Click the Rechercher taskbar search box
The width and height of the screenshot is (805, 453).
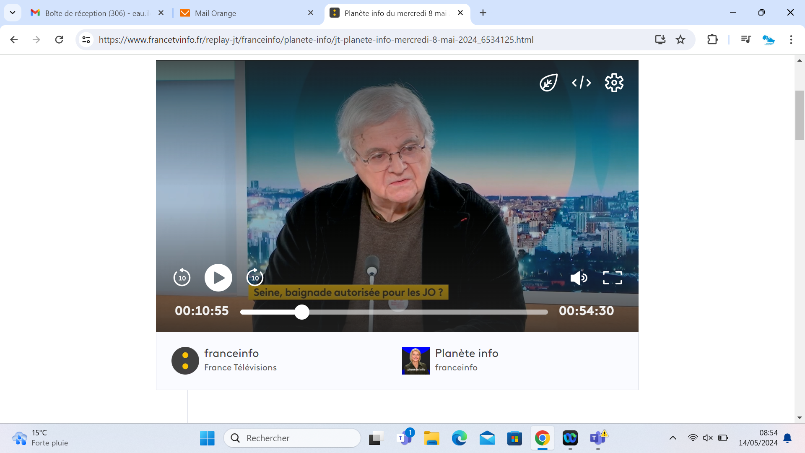292,438
